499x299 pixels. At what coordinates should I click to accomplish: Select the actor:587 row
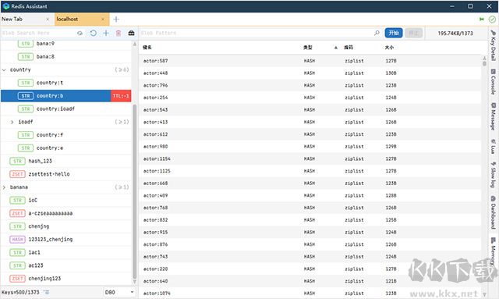click(310, 61)
